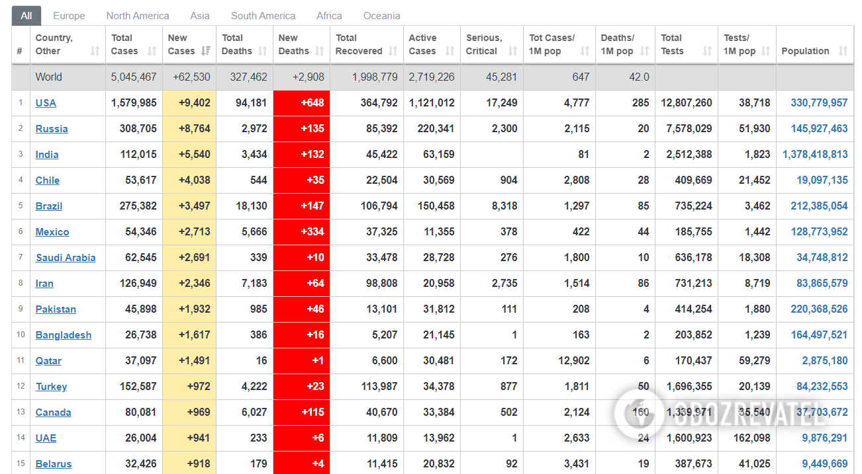Sort countries by Country, Other arrows
Viewport: 862px width, 474px height.
pyautogui.click(x=95, y=51)
